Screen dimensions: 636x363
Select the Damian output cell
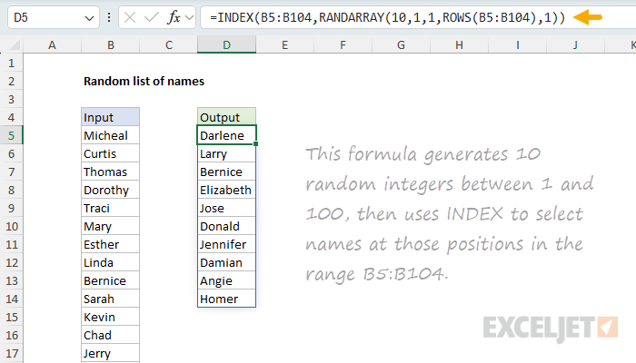pyautogui.click(x=227, y=263)
